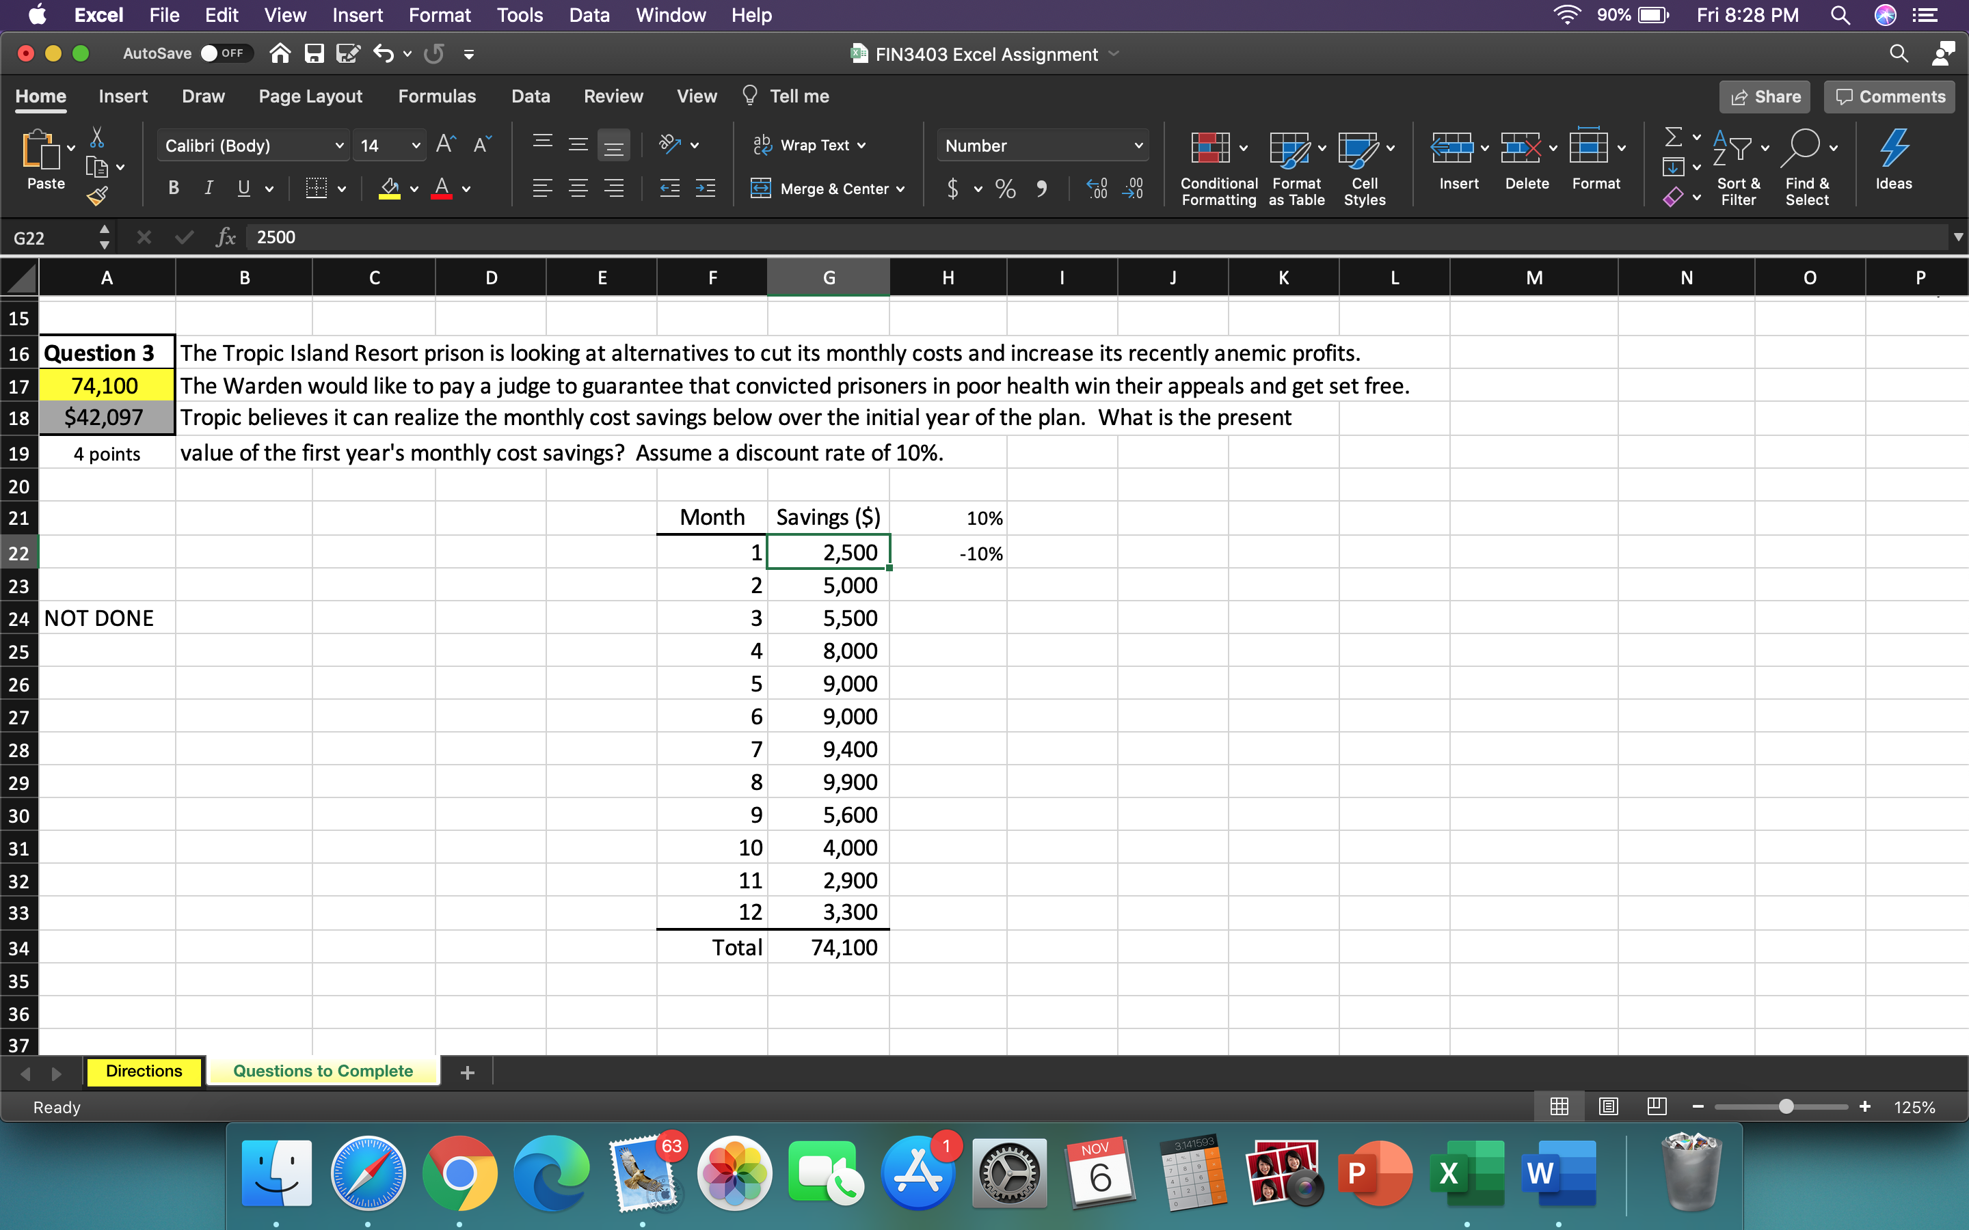1969x1230 pixels.
Task: Toggle underline formatting
Action: (x=243, y=188)
